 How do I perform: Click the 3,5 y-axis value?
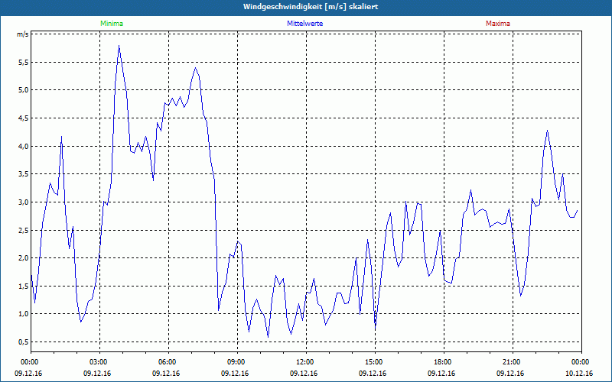click(x=24, y=174)
